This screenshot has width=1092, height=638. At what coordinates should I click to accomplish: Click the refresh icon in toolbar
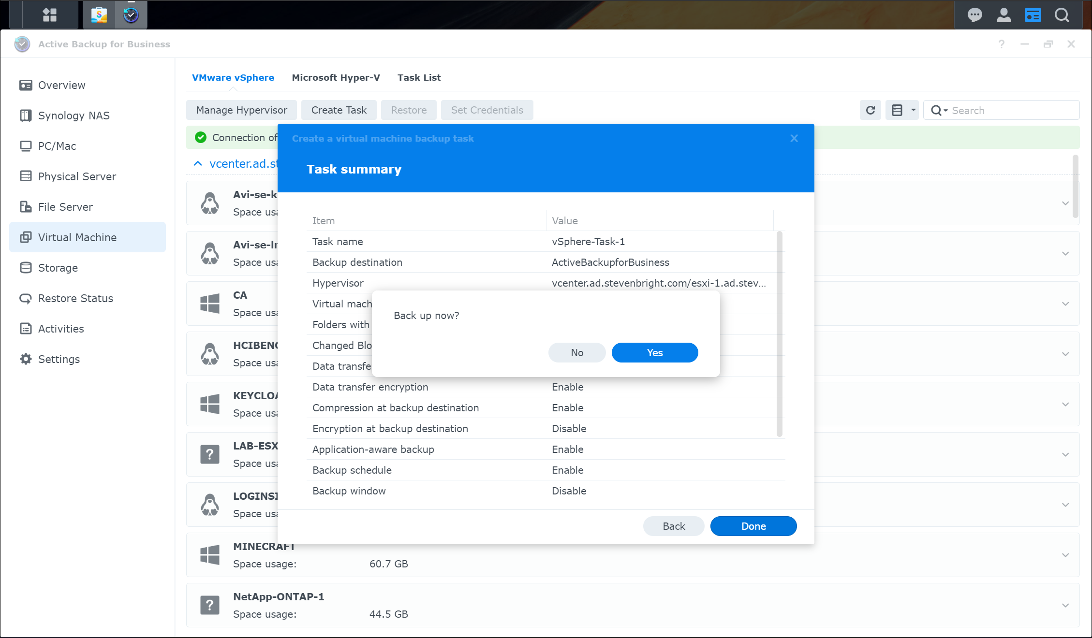pos(870,110)
